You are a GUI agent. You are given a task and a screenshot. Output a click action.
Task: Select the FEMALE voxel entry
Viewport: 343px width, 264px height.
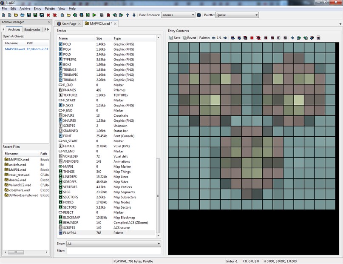69,146
